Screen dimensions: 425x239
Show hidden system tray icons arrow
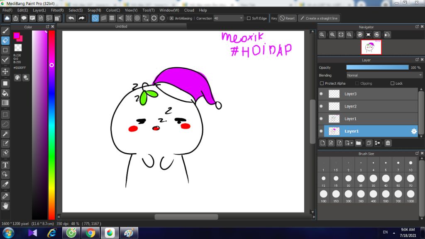tap(394, 233)
